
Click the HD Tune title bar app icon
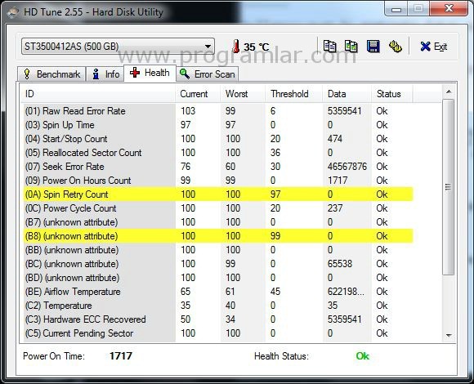(14, 12)
